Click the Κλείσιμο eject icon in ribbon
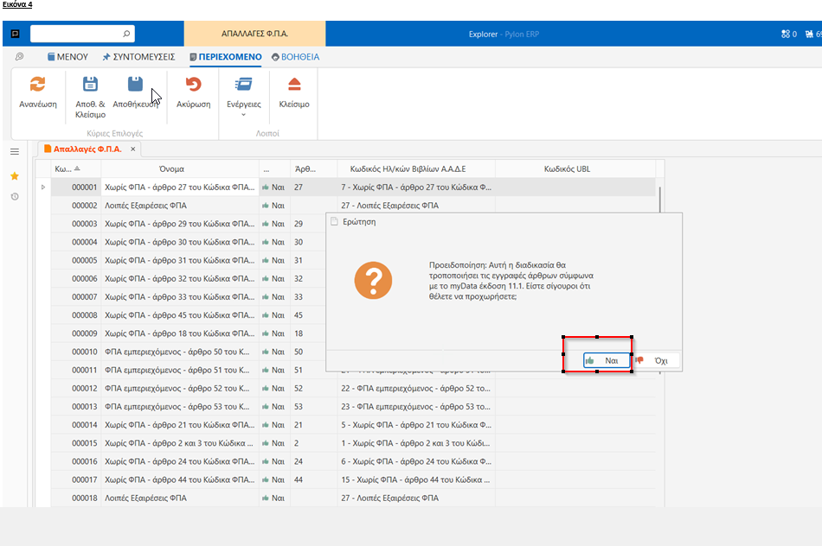The image size is (822, 546). pyautogui.click(x=294, y=85)
